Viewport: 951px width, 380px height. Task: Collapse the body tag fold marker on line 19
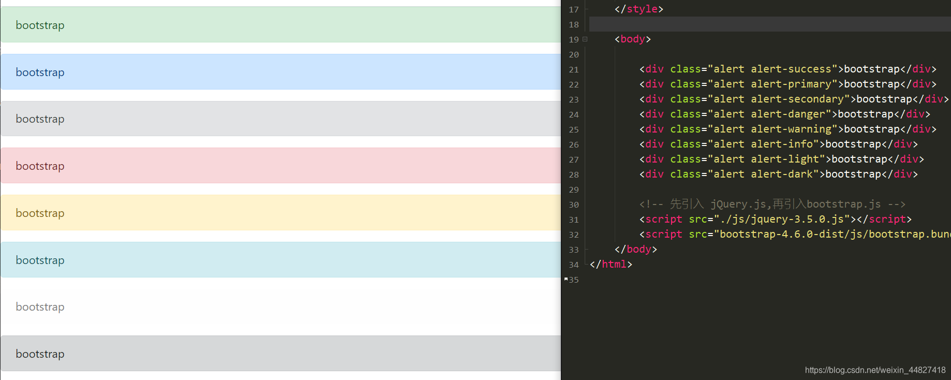[x=585, y=39]
